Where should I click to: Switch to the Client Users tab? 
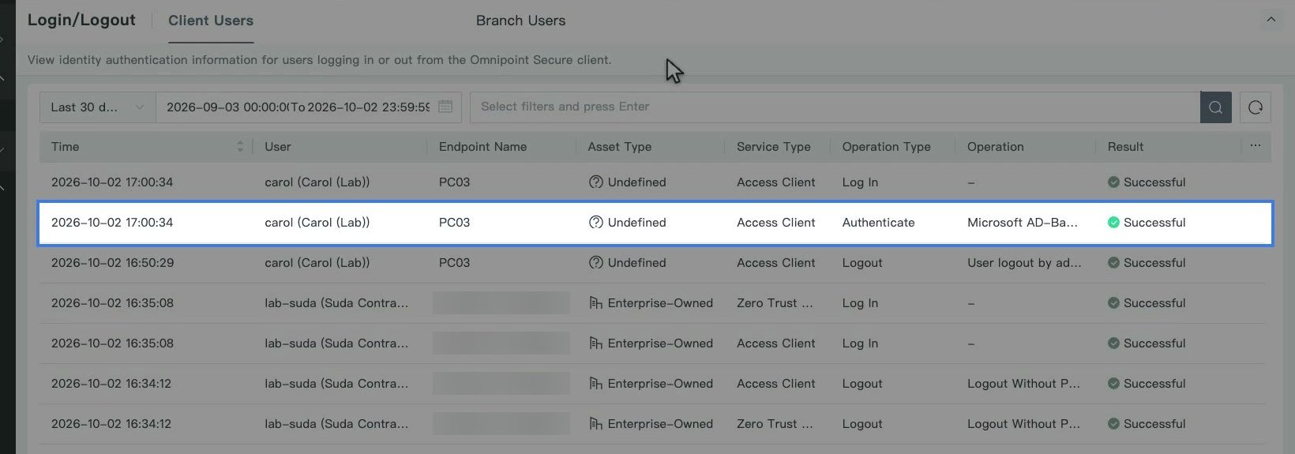211,21
